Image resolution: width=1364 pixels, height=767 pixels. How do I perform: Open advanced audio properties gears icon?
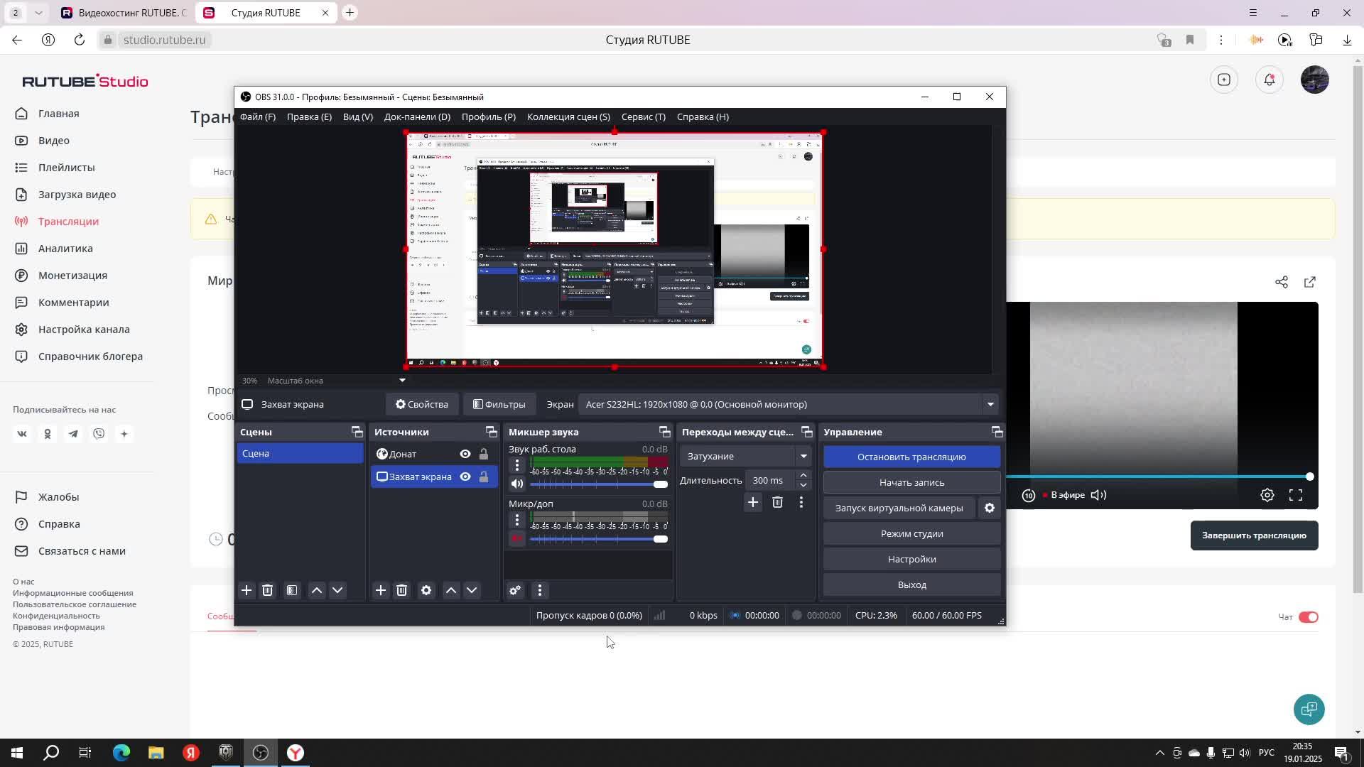(515, 590)
